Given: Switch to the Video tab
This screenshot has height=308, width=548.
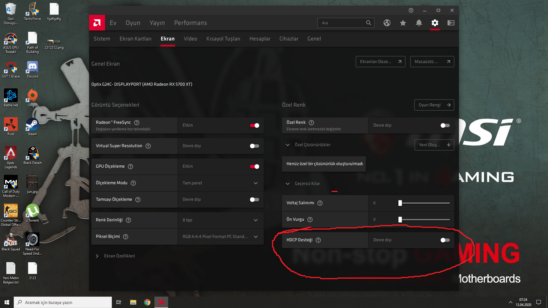Looking at the screenshot, I should click(x=190, y=39).
